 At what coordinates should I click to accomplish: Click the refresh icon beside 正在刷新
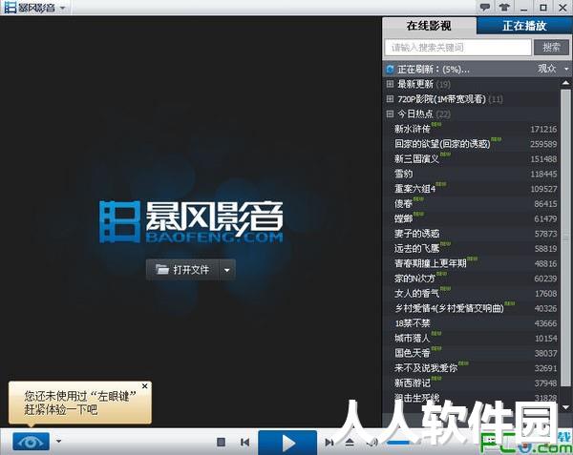pyautogui.click(x=390, y=69)
